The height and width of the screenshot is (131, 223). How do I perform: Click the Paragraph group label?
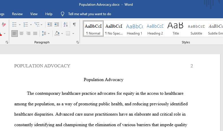click(42, 42)
